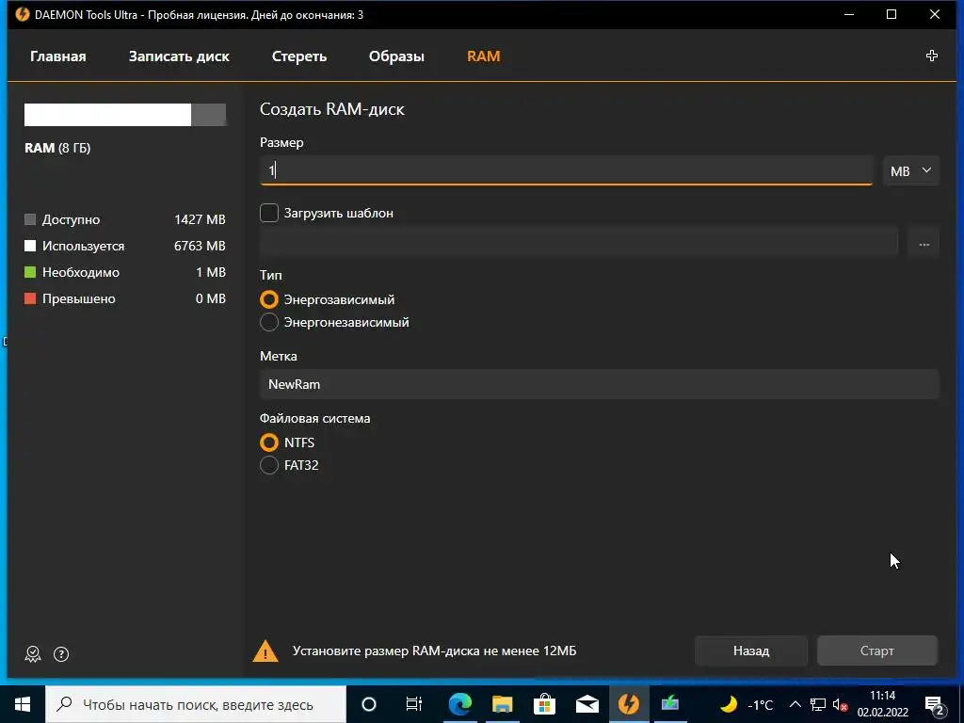Screen dimensions: 964x723
Task: Click the Назад button
Action: tap(750, 651)
